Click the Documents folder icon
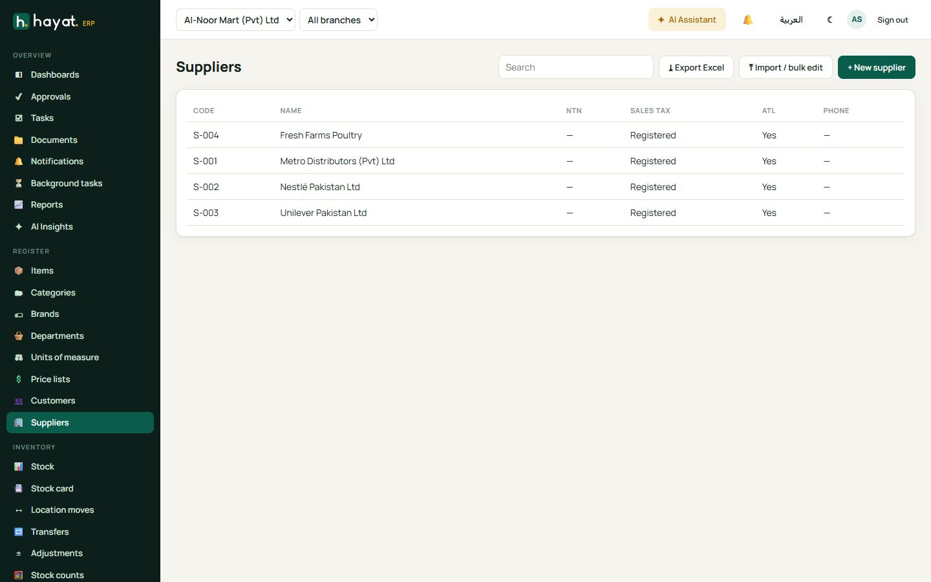The image size is (931, 582). coord(19,140)
